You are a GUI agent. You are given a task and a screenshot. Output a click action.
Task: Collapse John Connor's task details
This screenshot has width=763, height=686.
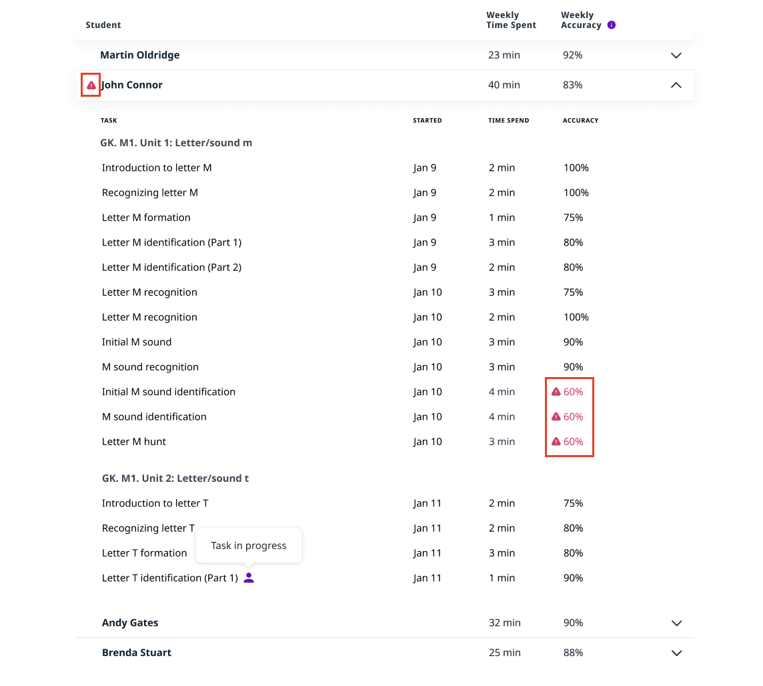tap(676, 85)
